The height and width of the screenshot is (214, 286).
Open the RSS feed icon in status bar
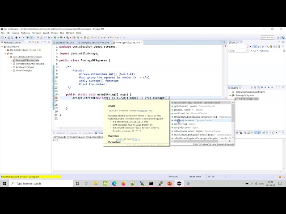point(280,177)
